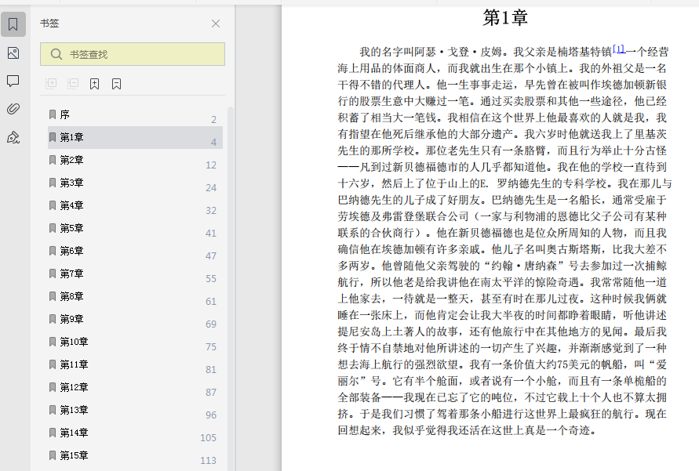Click the bookmark icon beside 第2章
Screen dimensions: 699x471
[x=53, y=160]
